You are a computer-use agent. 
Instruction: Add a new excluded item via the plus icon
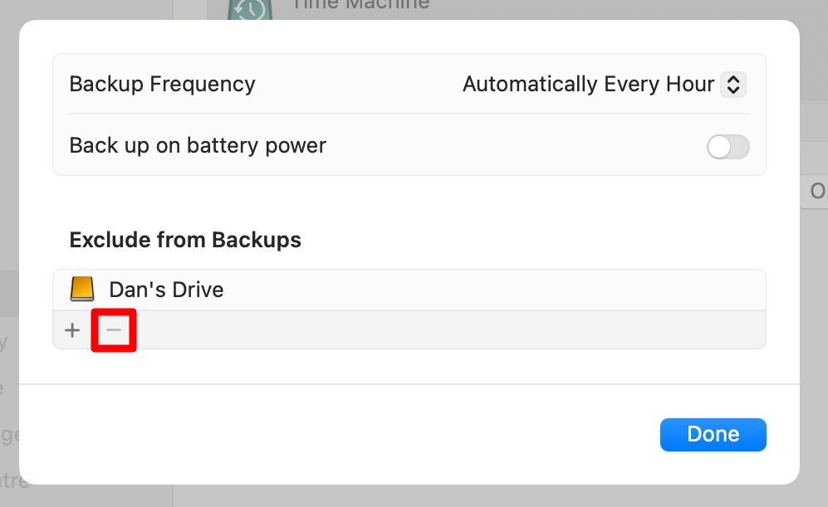click(x=71, y=329)
